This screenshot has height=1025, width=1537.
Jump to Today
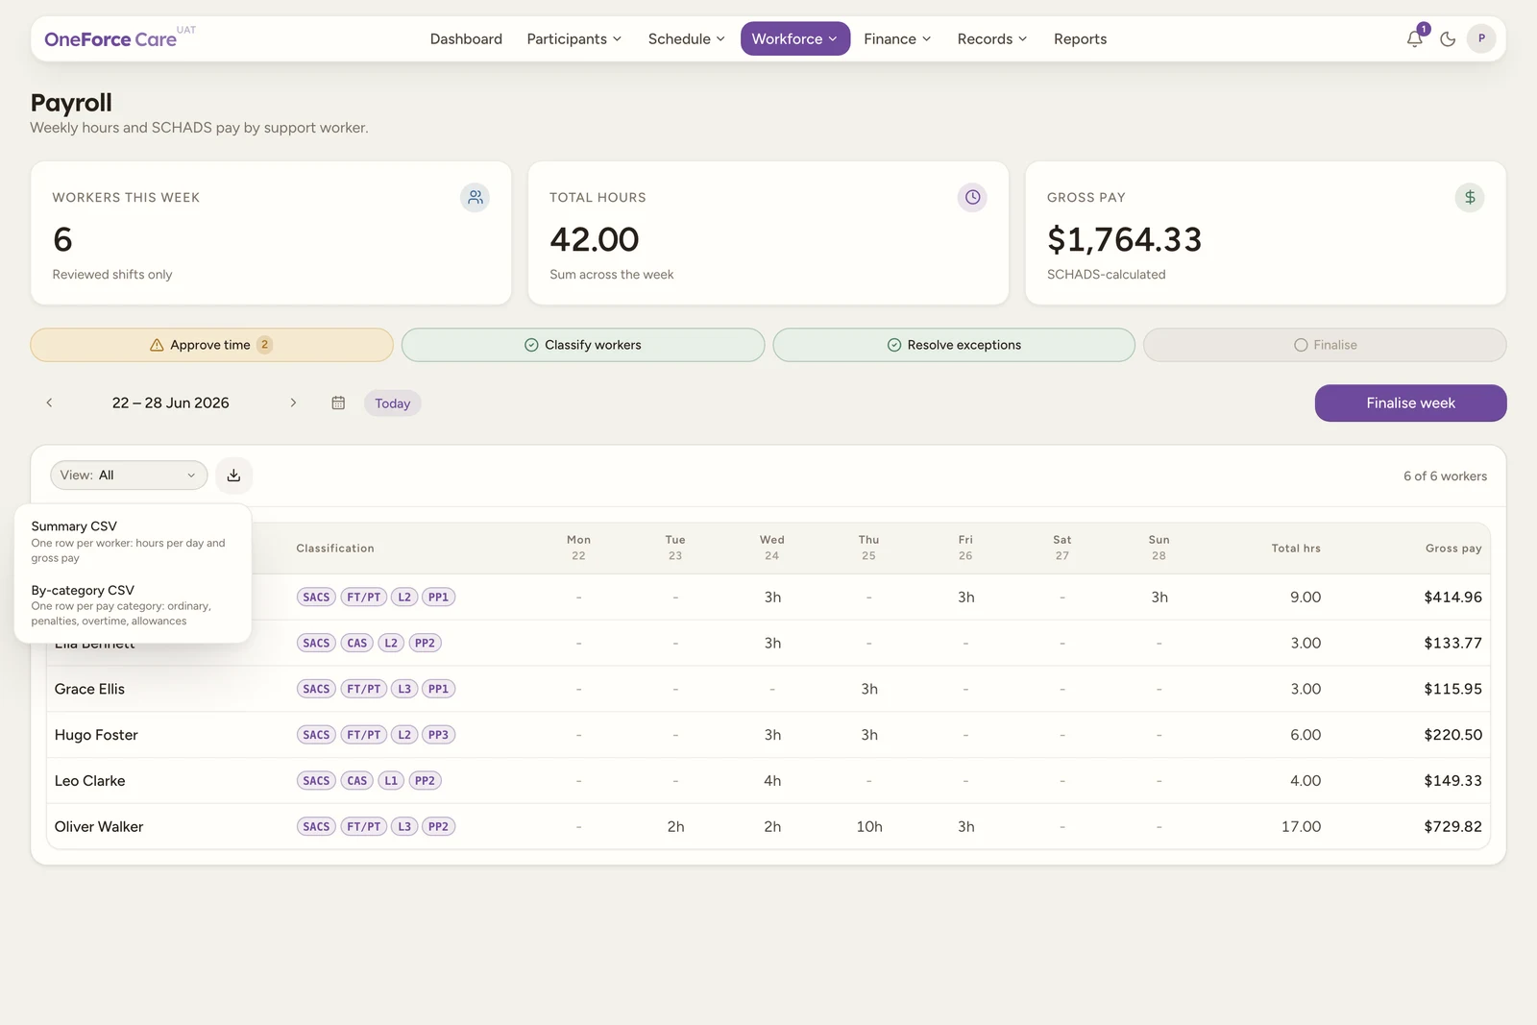[x=392, y=403]
